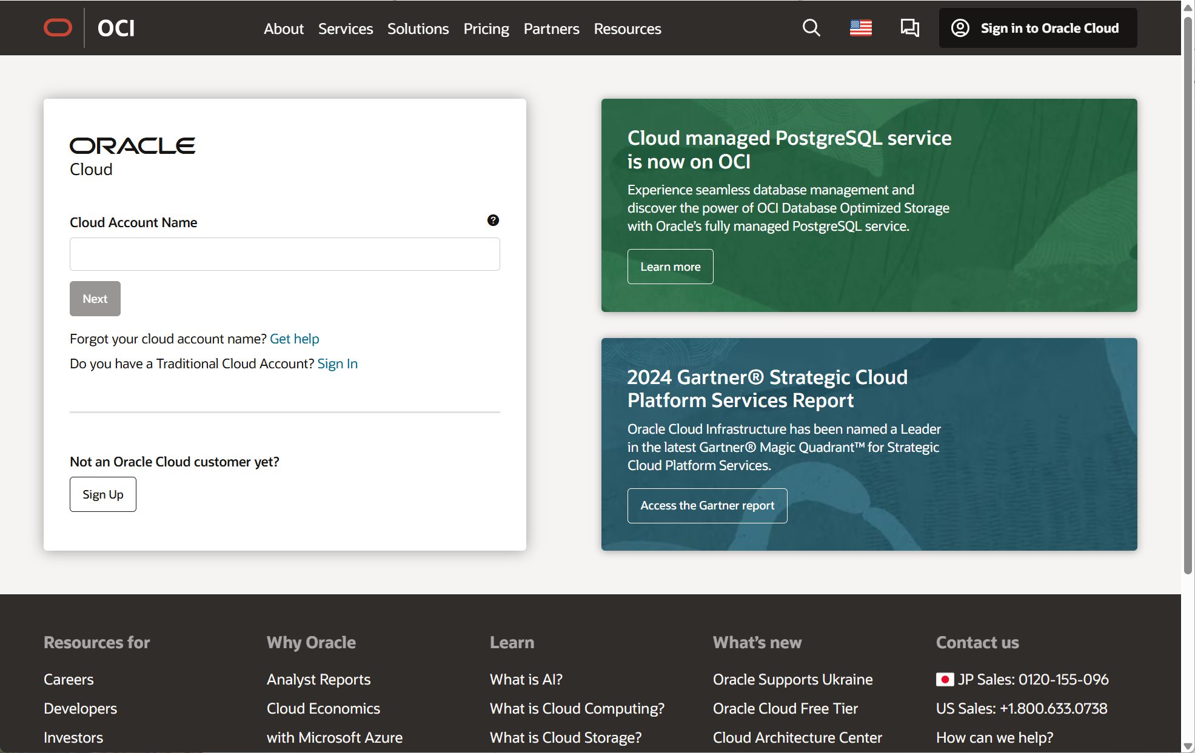Image resolution: width=1195 pixels, height=753 pixels.
Task: Open the How can we help? link
Action: click(x=994, y=737)
